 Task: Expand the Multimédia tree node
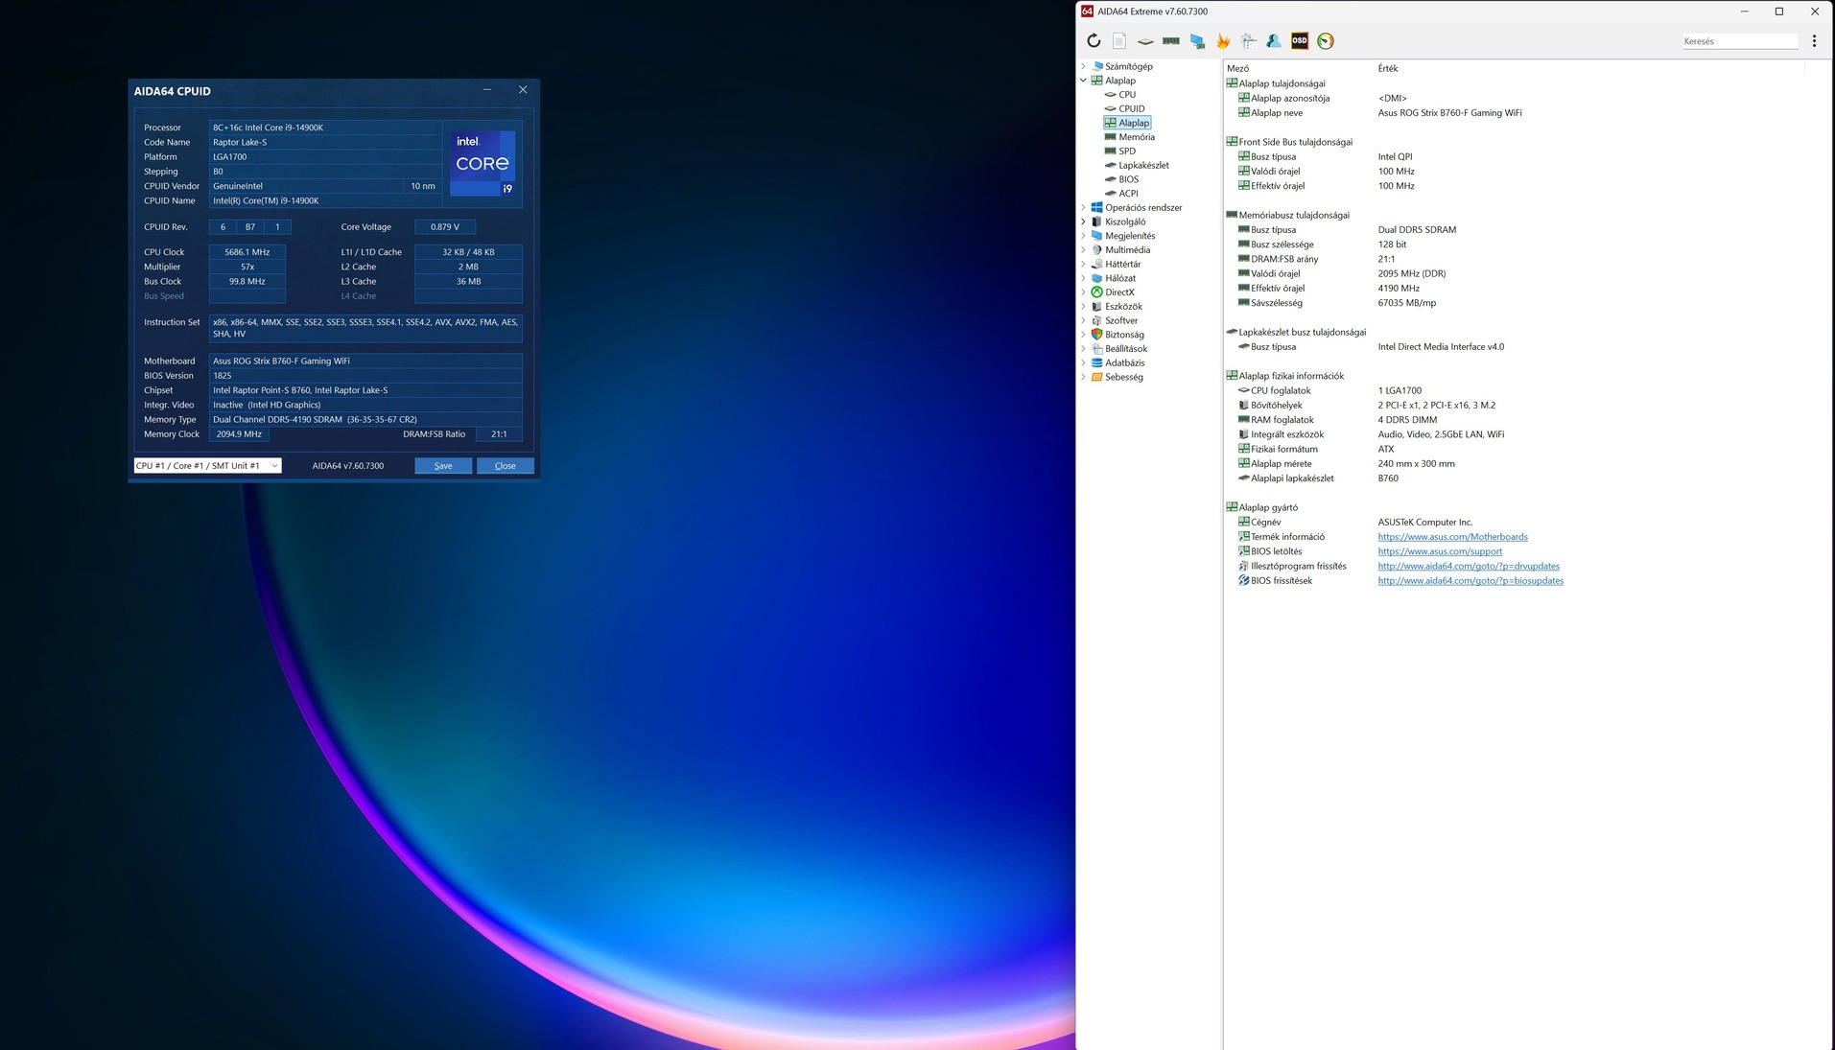[x=1084, y=250]
